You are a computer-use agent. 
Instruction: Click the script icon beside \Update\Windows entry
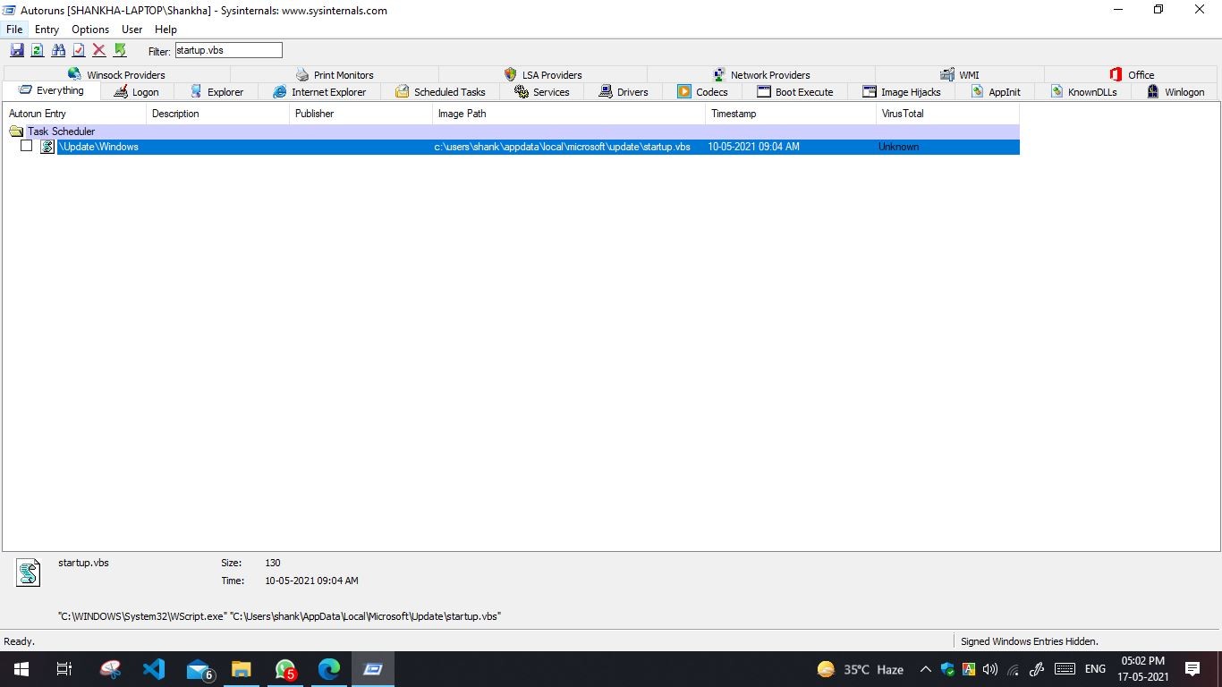click(x=47, y=146)
